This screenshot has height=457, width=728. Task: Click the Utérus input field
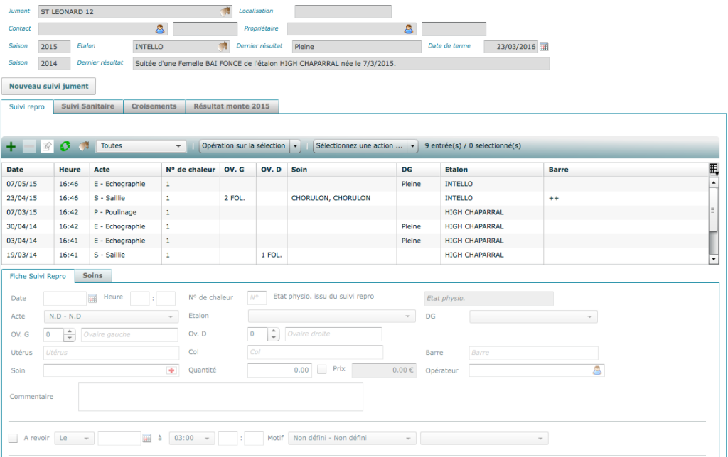(111, 353)
